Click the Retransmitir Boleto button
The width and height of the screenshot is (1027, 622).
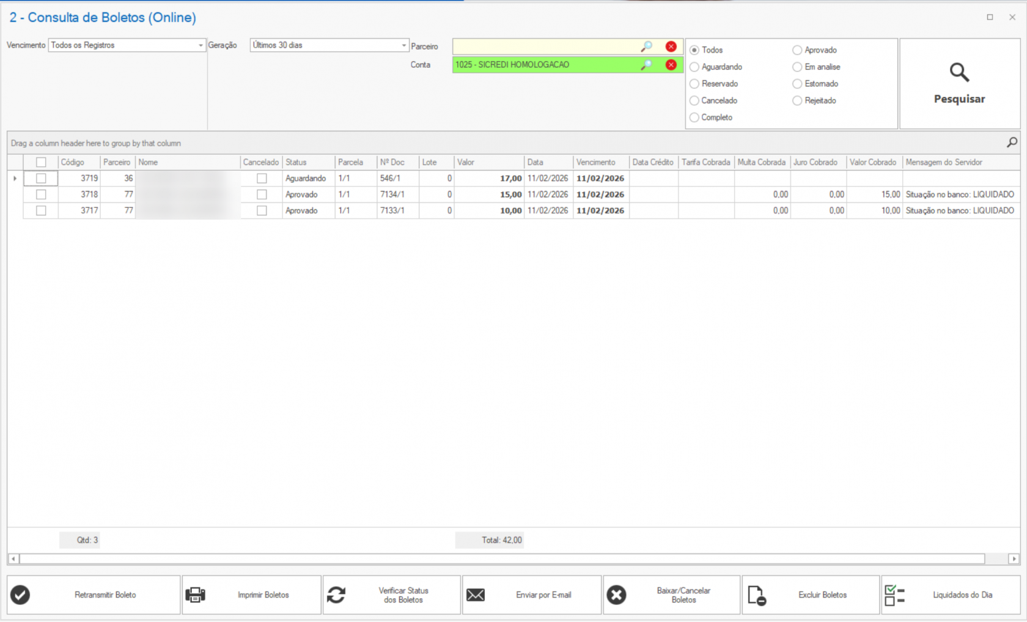94,594
